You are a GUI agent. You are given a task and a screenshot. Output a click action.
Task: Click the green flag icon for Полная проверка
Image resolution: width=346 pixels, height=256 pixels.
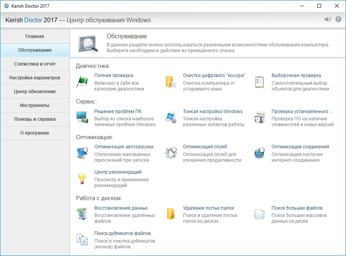coord(82,82)
